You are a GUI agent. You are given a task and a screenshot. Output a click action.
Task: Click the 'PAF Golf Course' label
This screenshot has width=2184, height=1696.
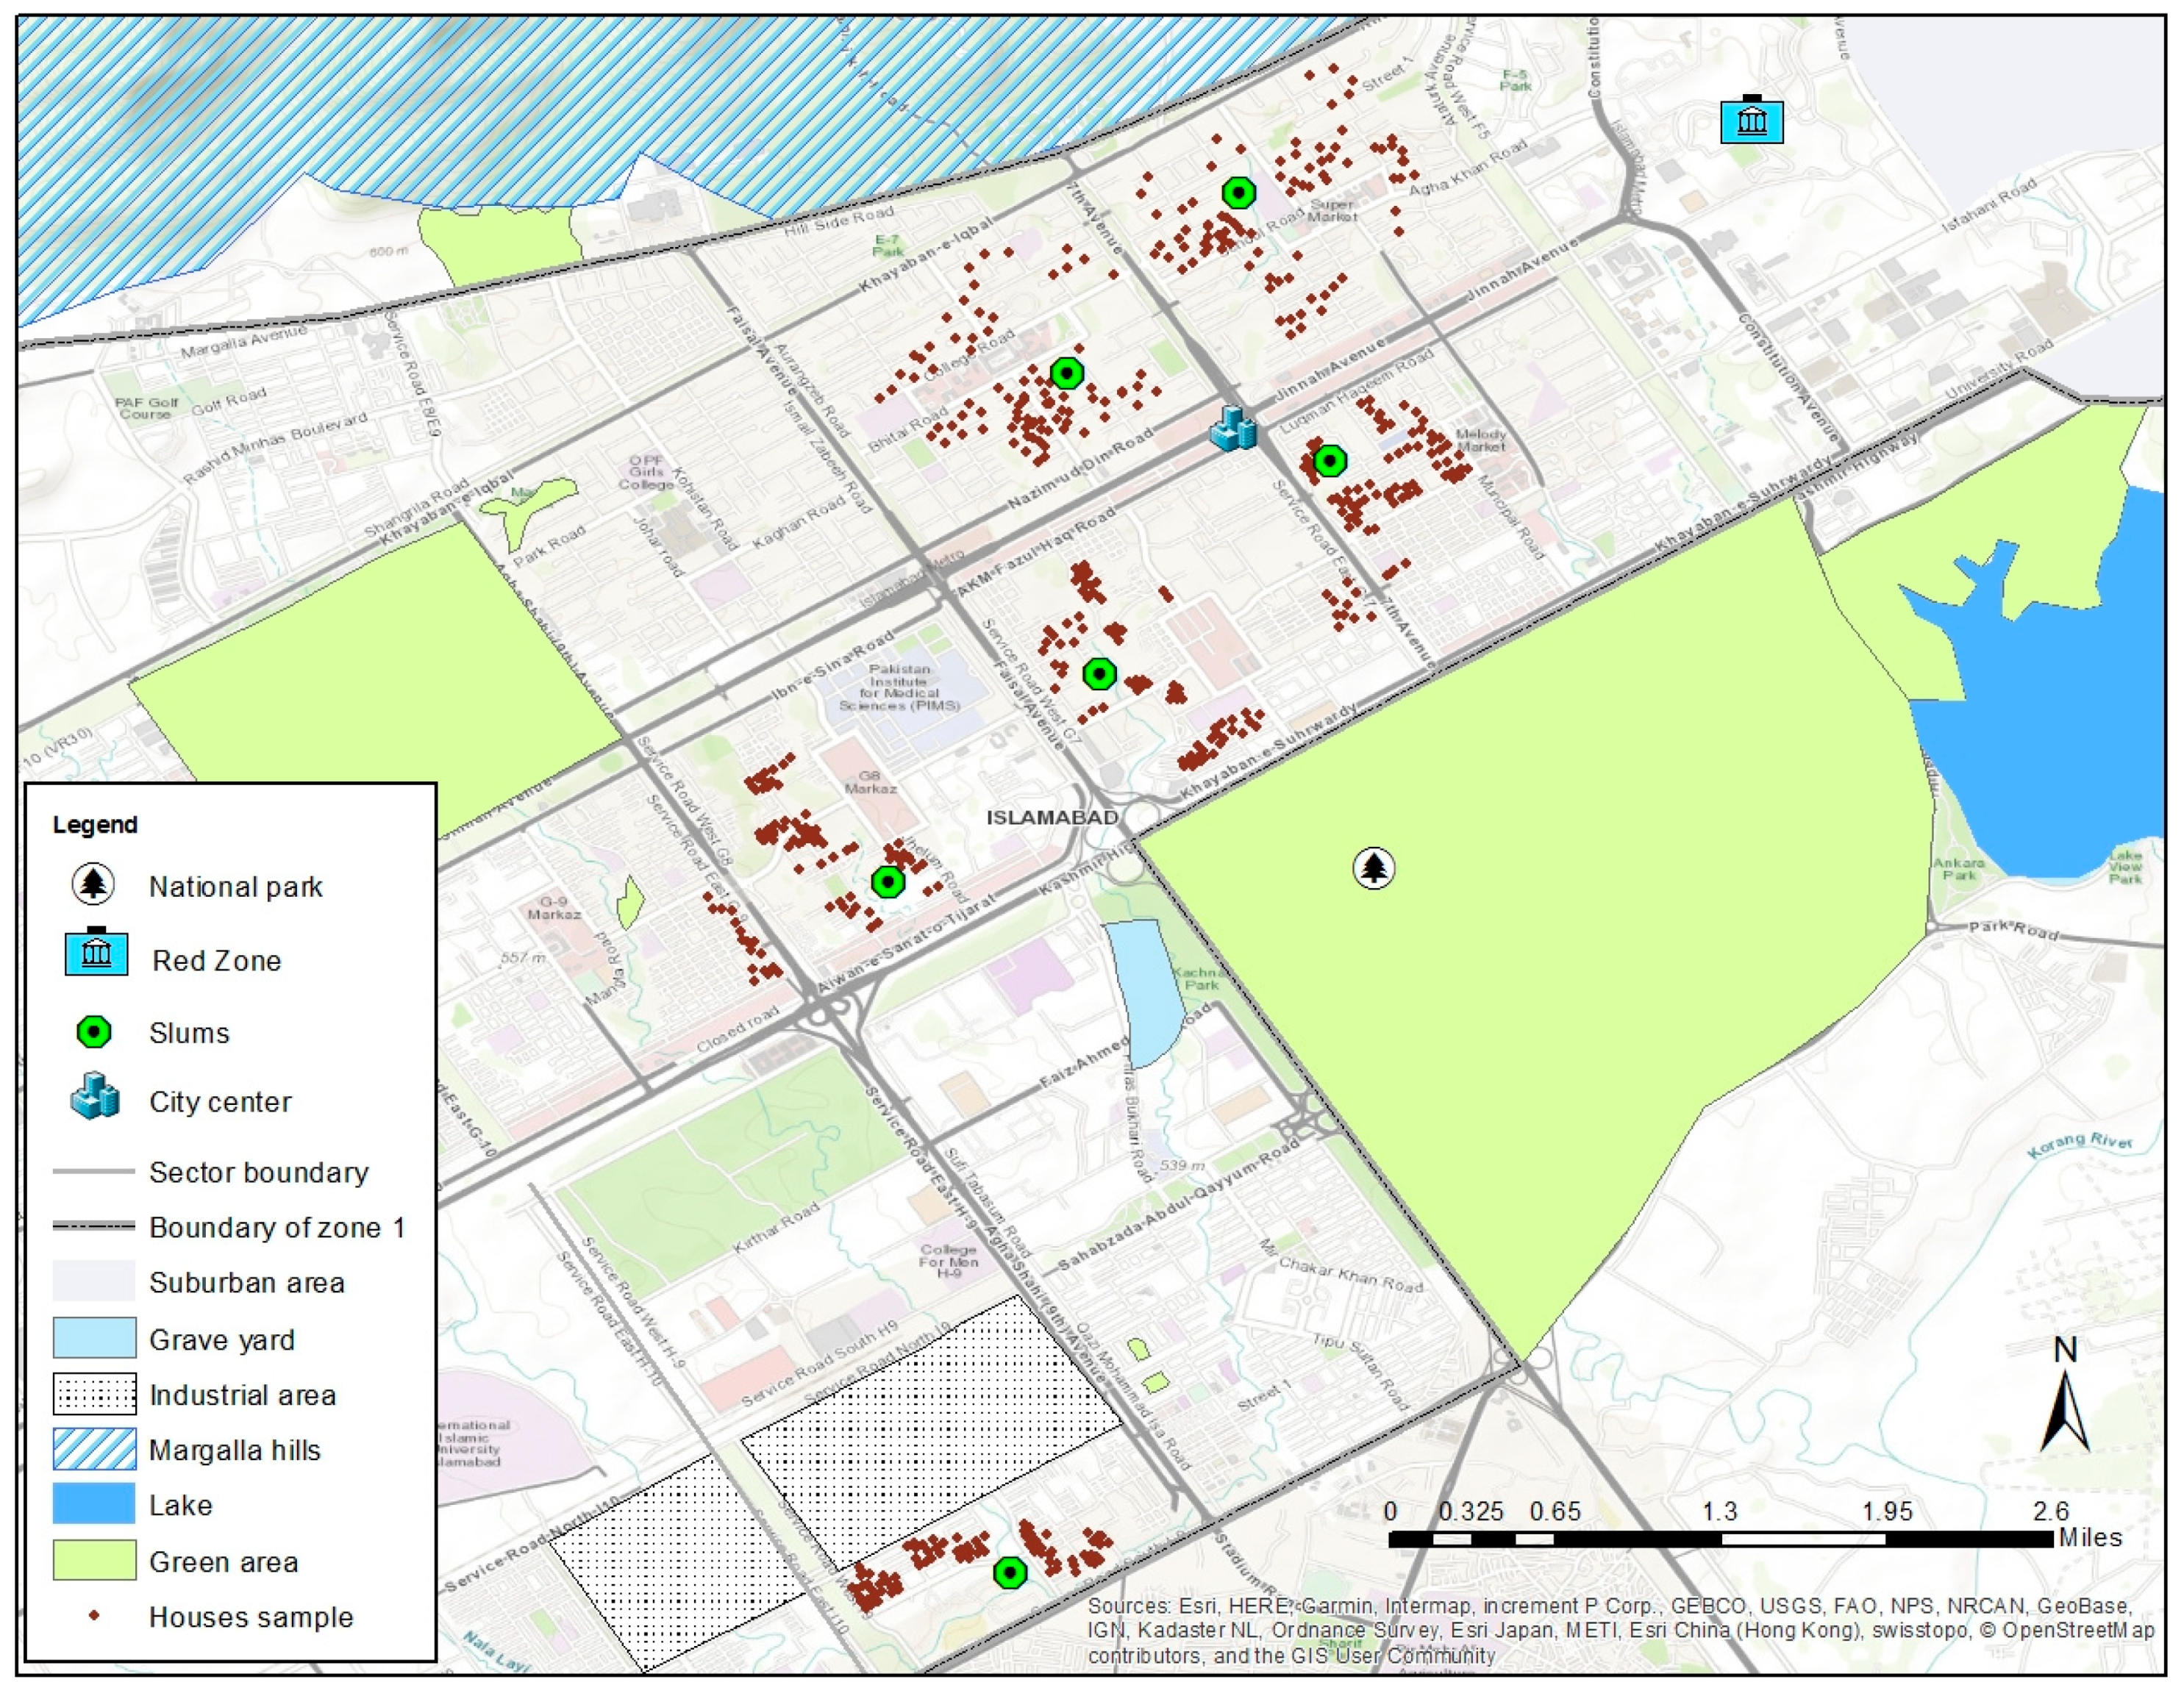tap(146, 408)
